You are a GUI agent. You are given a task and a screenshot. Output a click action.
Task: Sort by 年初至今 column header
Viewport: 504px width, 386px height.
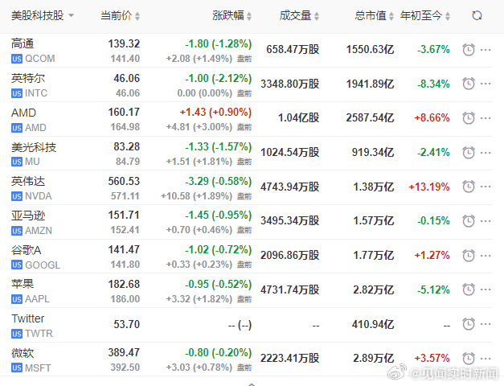pos(425,15)
